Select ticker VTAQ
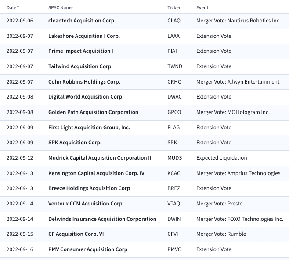Image resolution: width=289 pixels, height=260 pixels. tap(173, 204)
